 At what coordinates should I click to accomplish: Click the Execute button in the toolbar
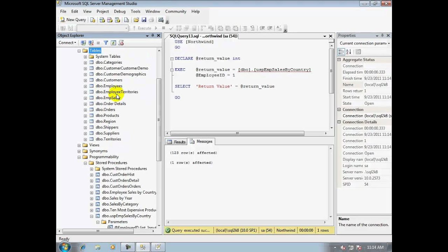142,28
